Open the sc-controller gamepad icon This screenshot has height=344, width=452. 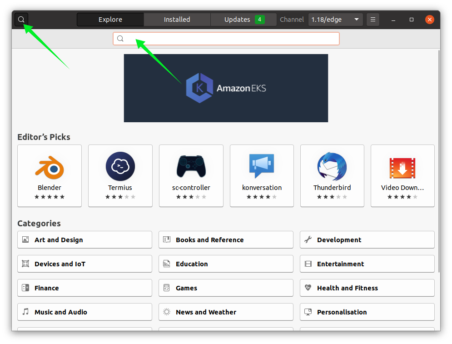(191, 166)
